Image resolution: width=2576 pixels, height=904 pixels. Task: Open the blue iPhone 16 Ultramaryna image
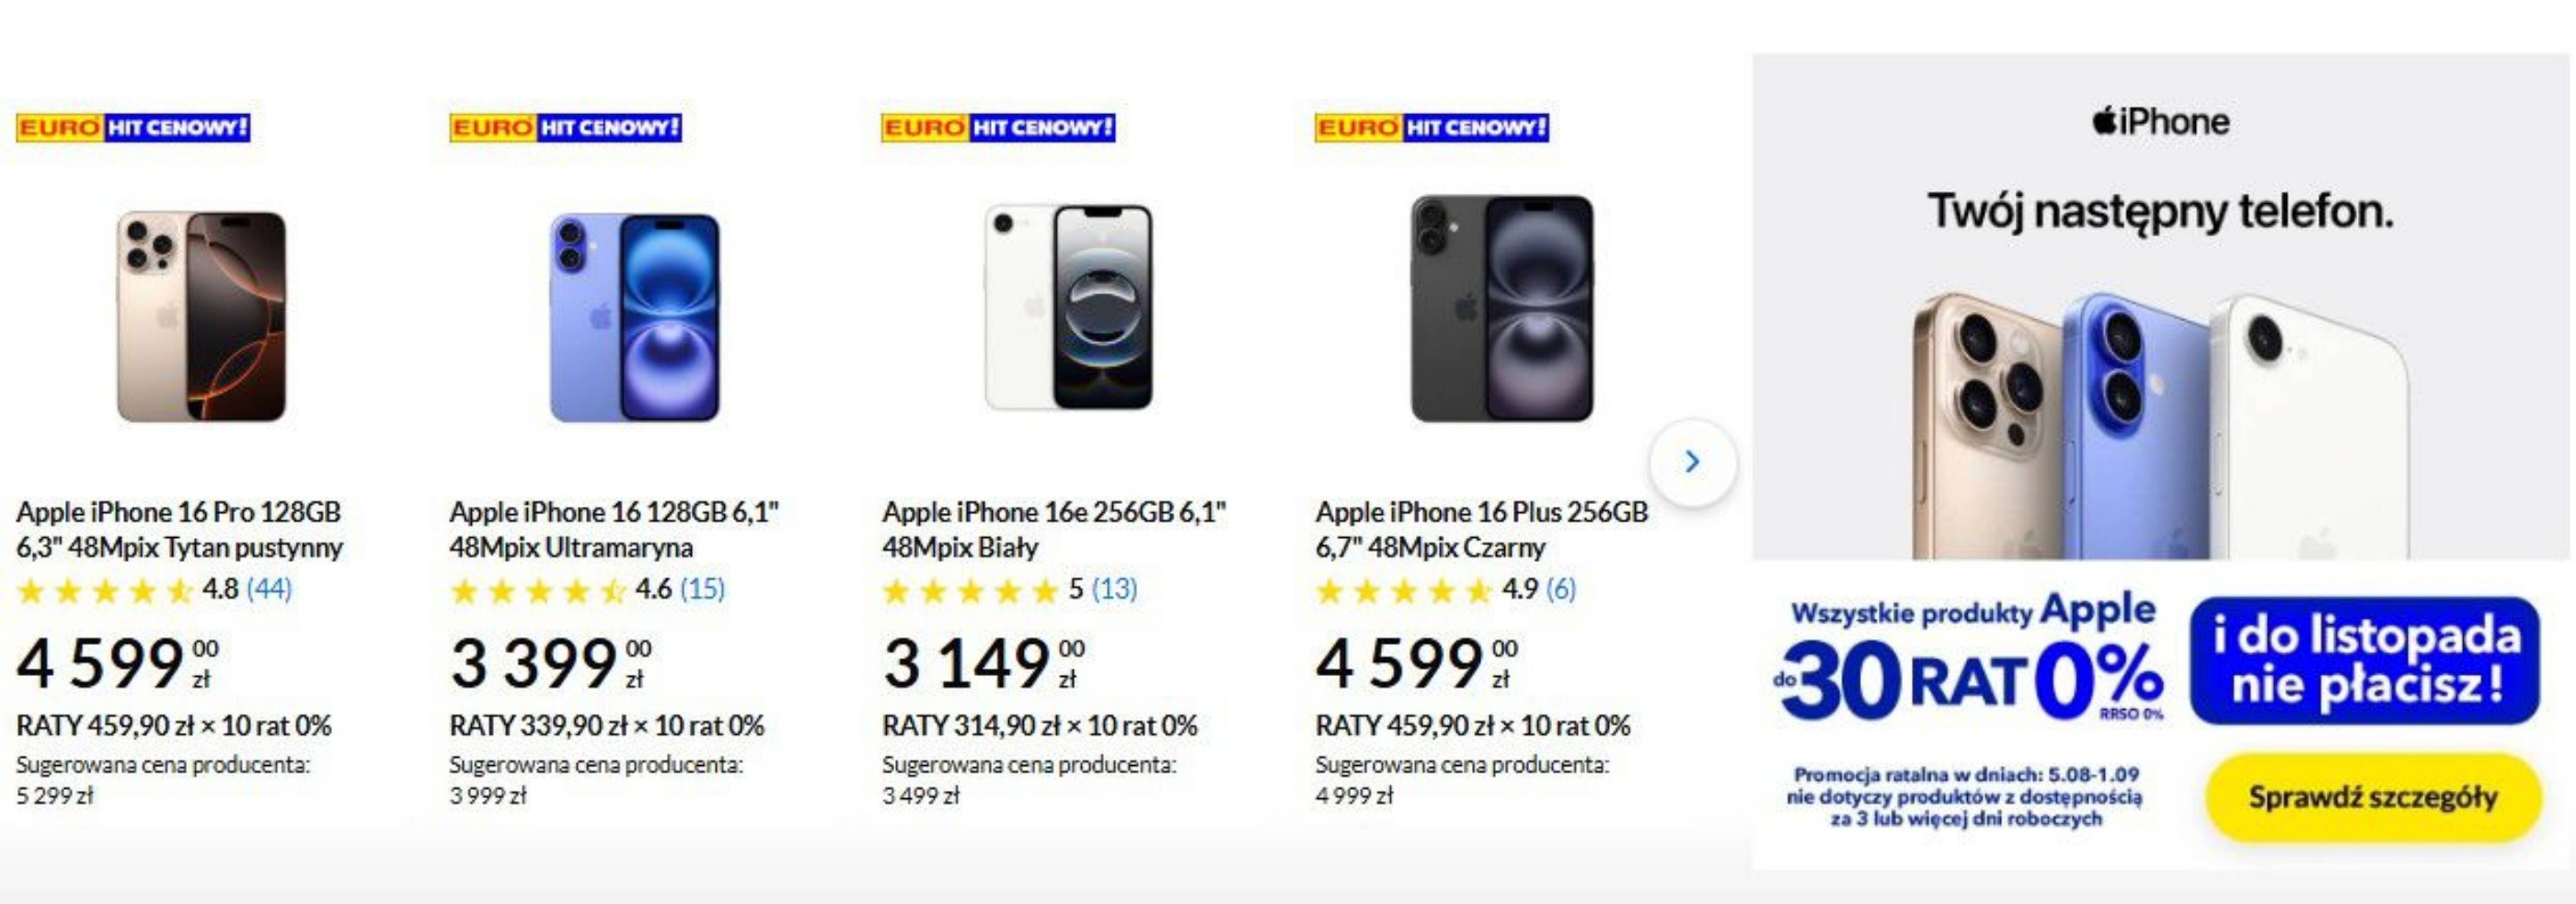(634, 317)
